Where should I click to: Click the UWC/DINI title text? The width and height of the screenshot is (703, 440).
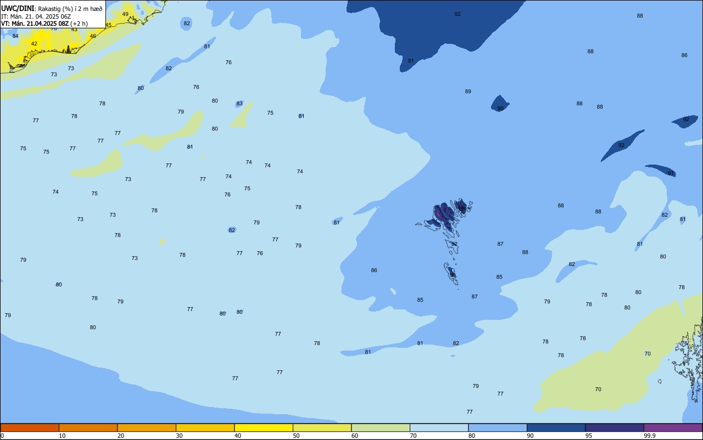18,8
